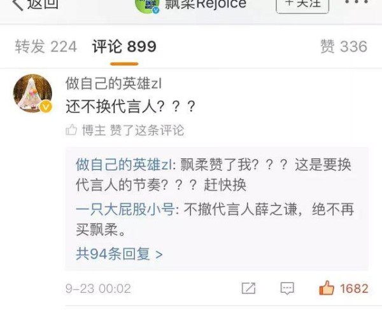
Task: Switch to the 转发 224 tab
Action: 46,46
